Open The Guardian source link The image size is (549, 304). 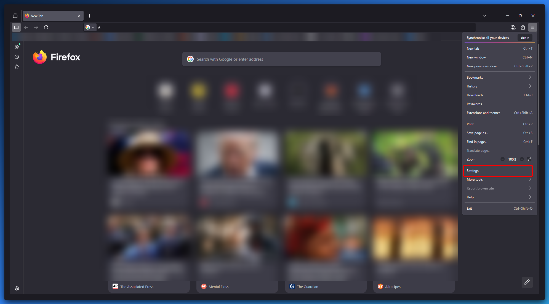click(307, 287)
